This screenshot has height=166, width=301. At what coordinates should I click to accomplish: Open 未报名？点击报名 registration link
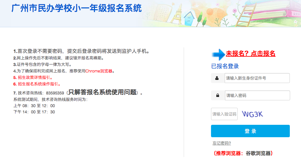(x=250, y=54)
